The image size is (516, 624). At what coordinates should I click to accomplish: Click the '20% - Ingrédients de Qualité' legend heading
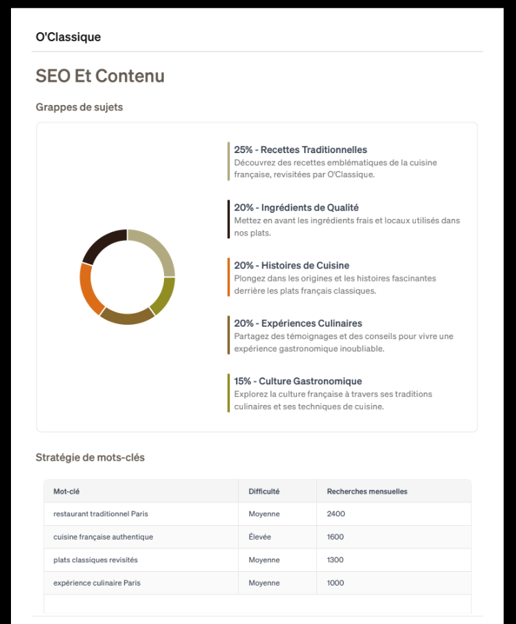coord(296,207)
